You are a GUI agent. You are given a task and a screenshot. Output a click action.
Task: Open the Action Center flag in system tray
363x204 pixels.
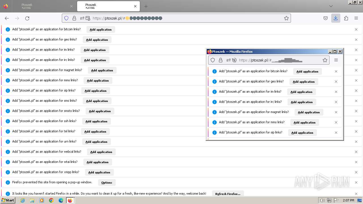[336, 201]
